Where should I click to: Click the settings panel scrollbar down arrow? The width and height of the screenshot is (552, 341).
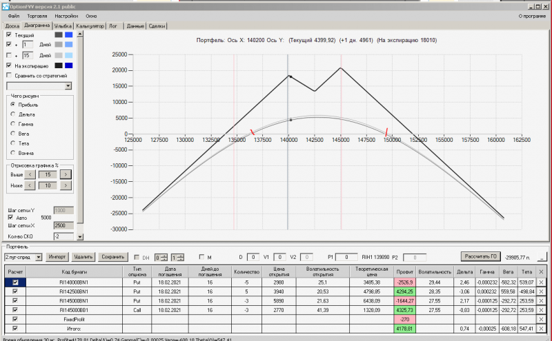click(x=80, y=236)
